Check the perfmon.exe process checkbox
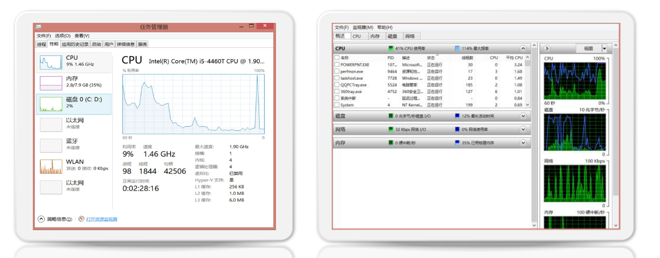 [x=337, y=71]
